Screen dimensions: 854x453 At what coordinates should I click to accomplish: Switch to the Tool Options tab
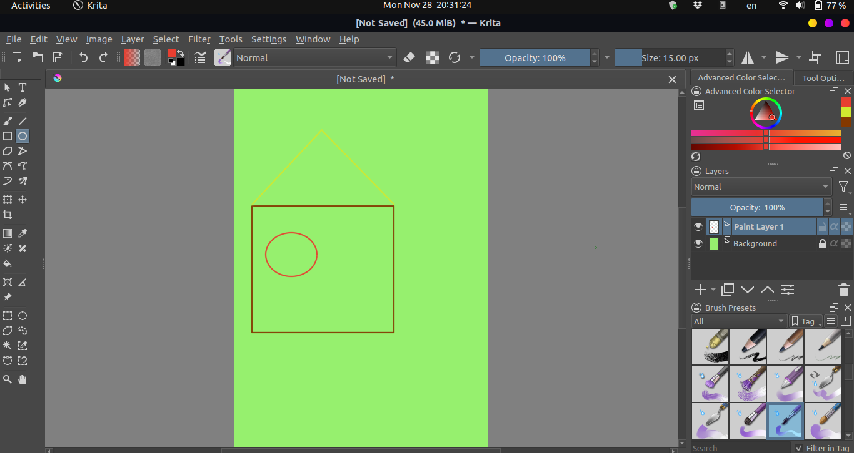tap(823, 77)
